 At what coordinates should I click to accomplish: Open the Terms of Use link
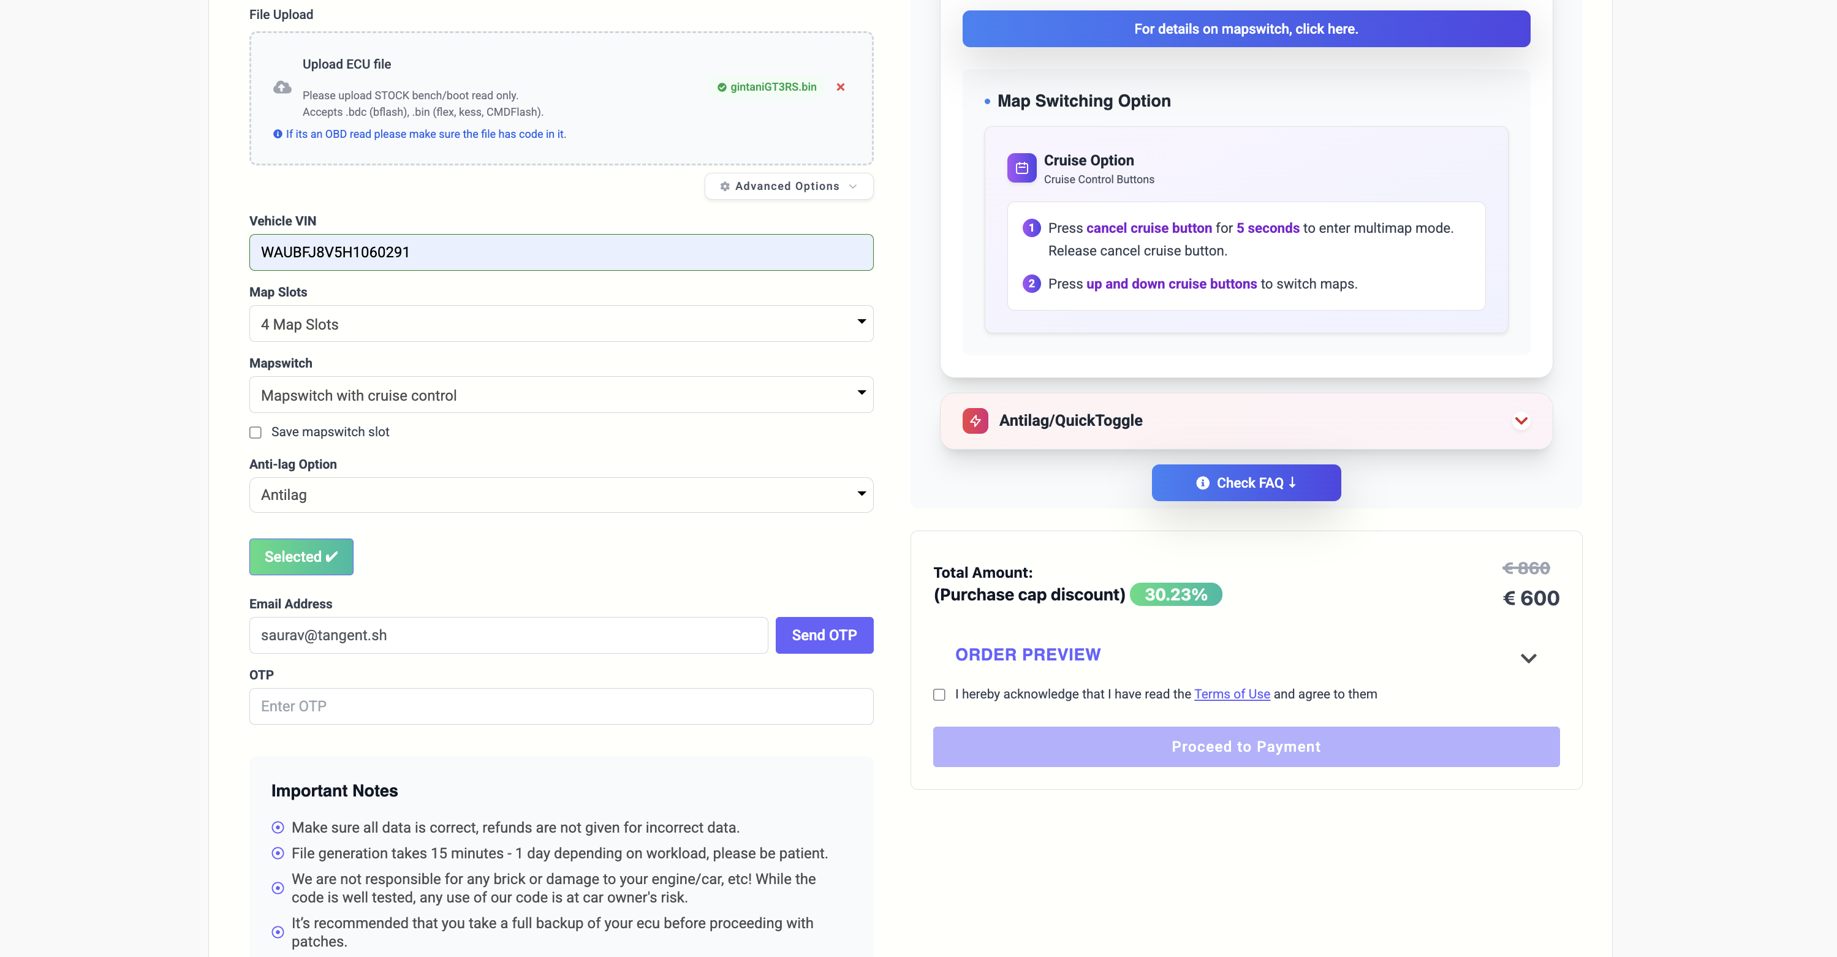click(x=1232, y=694)
